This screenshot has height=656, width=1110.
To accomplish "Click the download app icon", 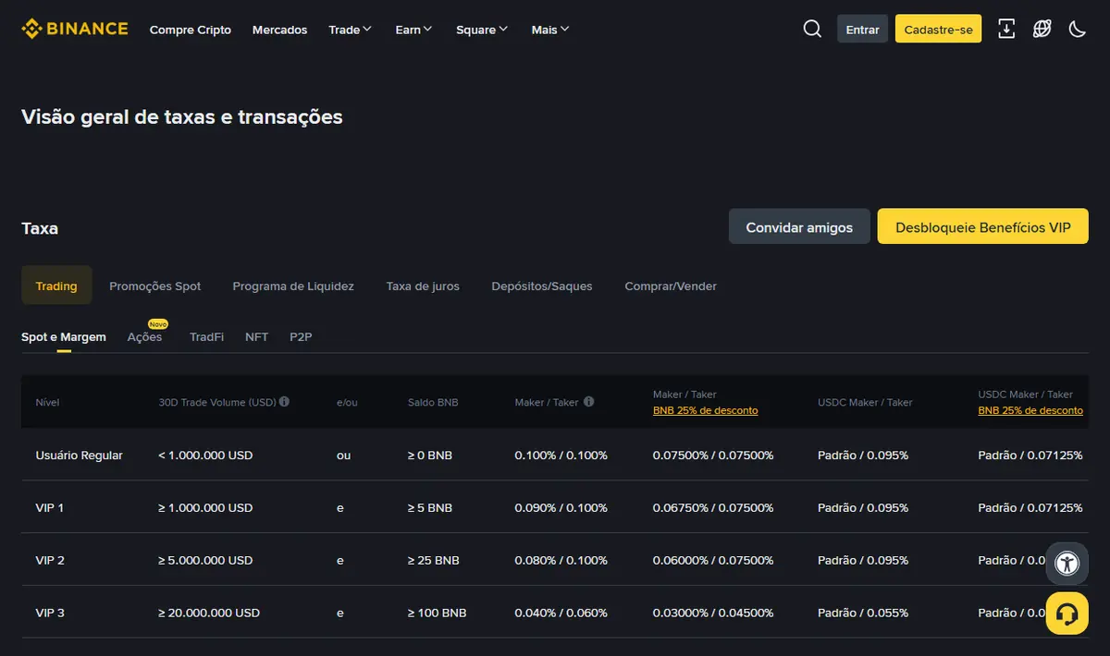I will pos(1006,29).
